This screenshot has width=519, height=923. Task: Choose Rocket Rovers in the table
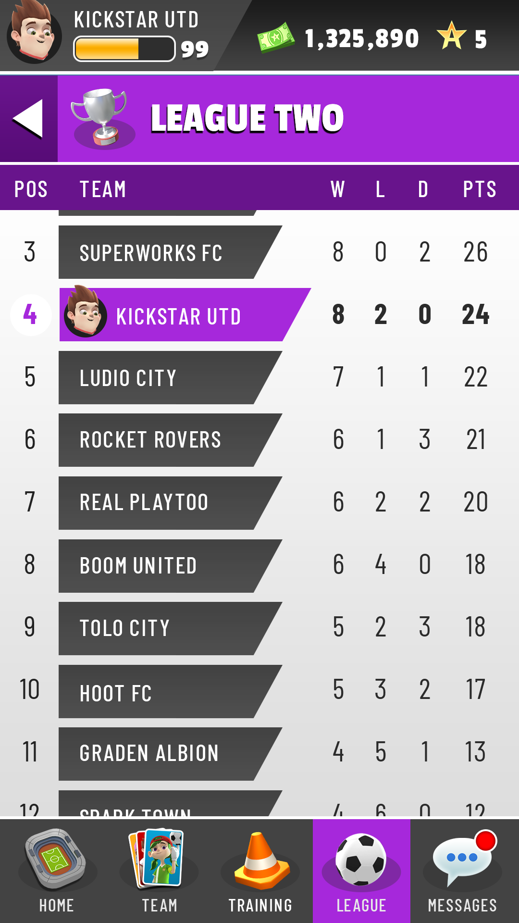(x=259, y=440)
